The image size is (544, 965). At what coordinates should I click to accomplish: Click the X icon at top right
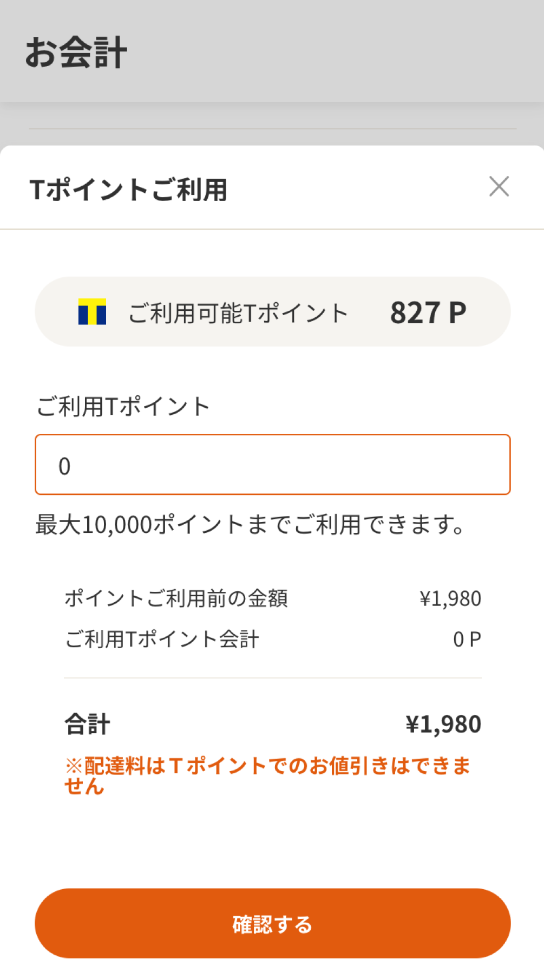pos(500,186)
